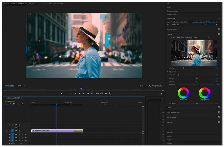Click the Lift button in transport controls
Image resolution: width=224 pixels, height=147 pixels.
[x=97, y=94]
